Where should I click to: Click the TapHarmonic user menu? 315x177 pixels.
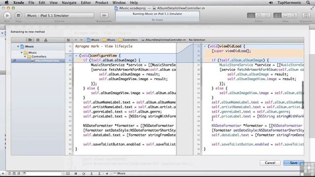point(289,2)
